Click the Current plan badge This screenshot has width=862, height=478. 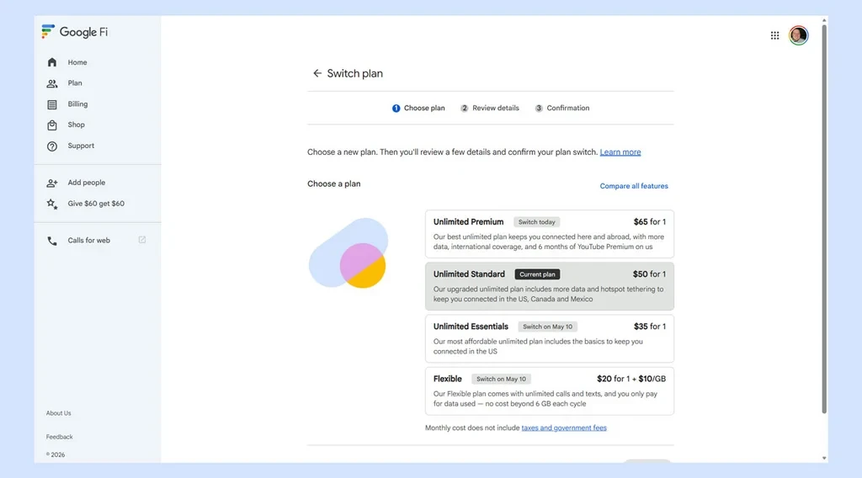click(537, 274)
